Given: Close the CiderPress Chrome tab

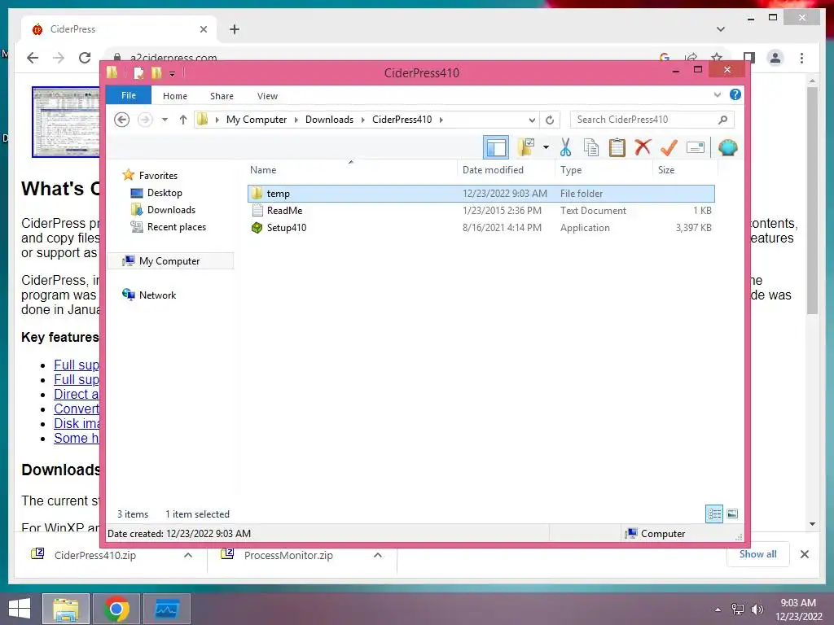Looking at the screenshot, I should coord(203,29).
